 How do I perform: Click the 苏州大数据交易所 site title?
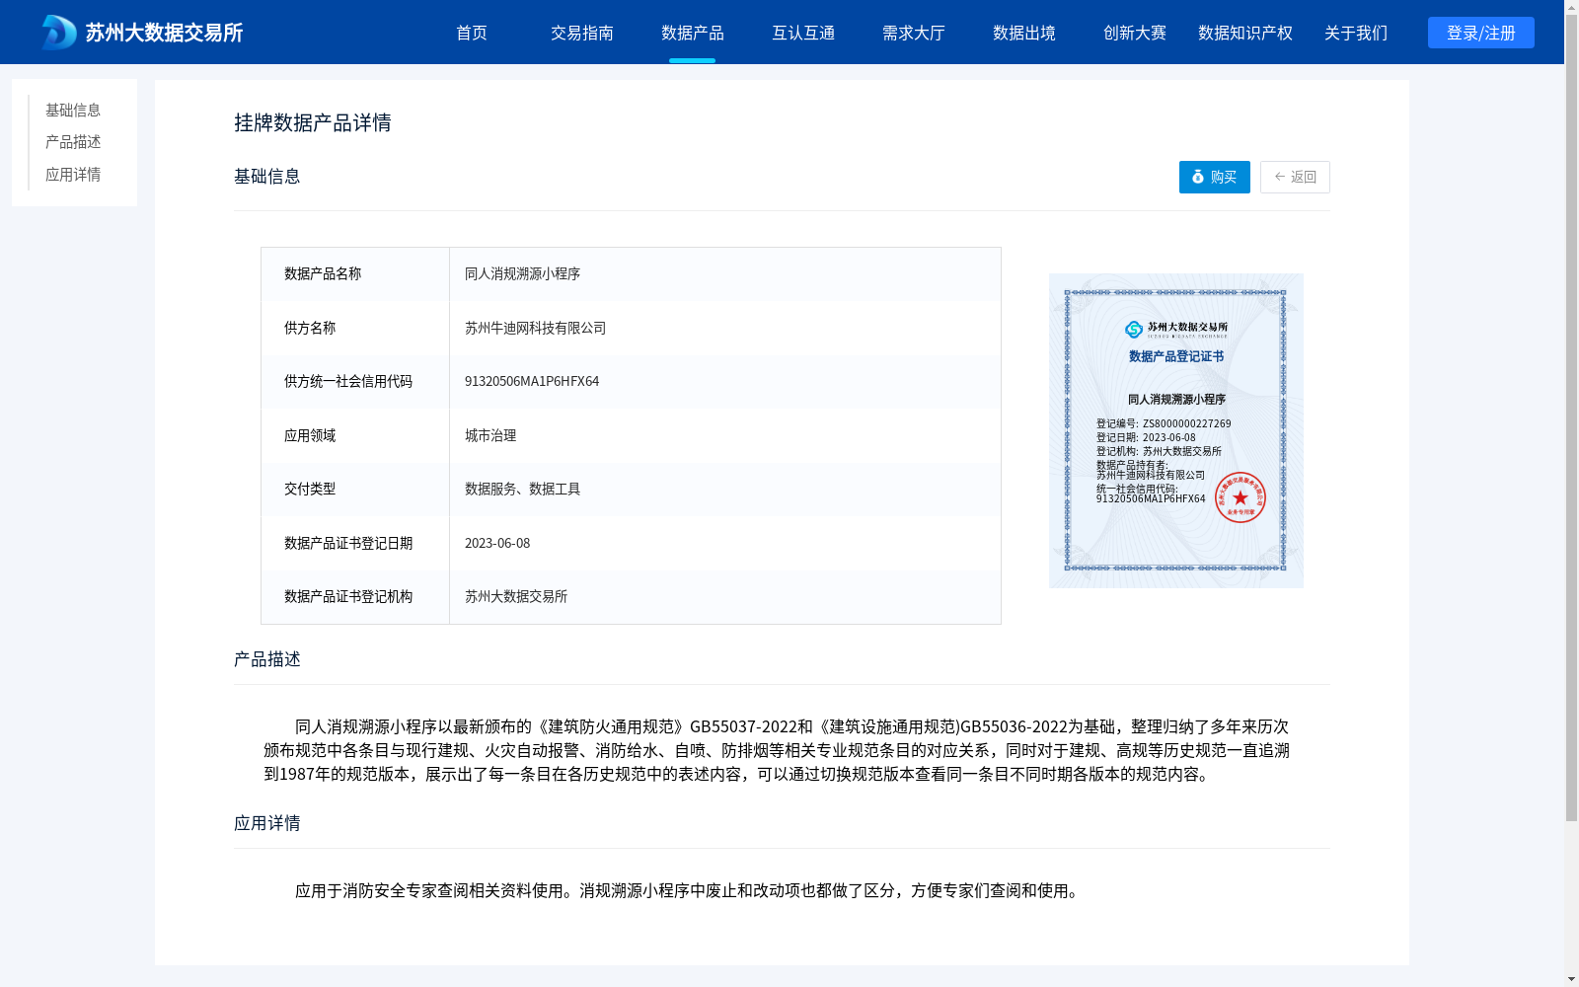click(x=164, y=33)
